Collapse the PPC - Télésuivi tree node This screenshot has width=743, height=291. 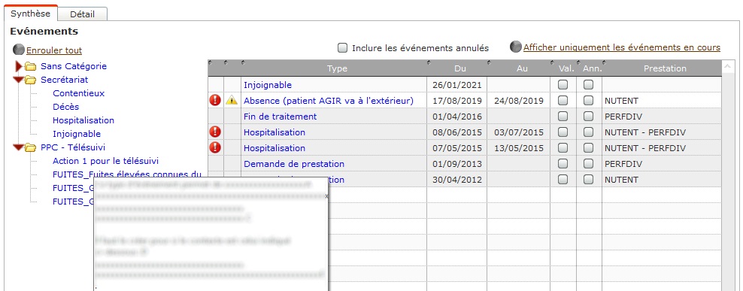tap(19, 147)
